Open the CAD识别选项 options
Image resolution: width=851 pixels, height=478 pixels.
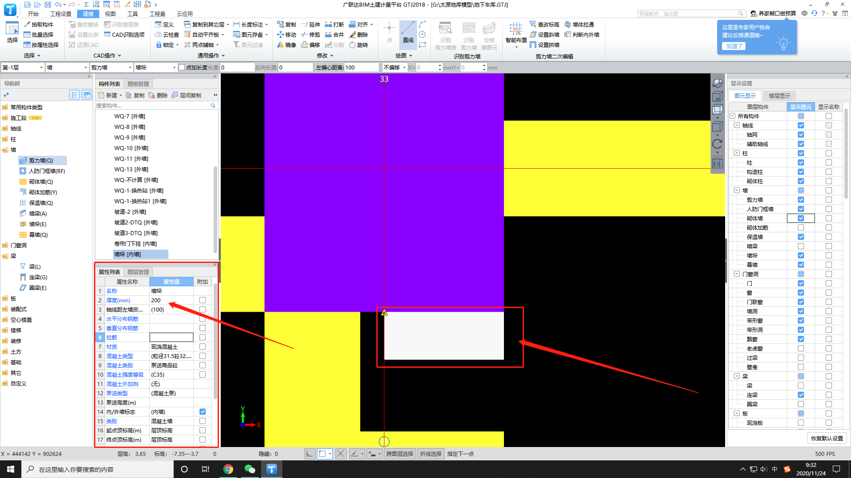124,35
